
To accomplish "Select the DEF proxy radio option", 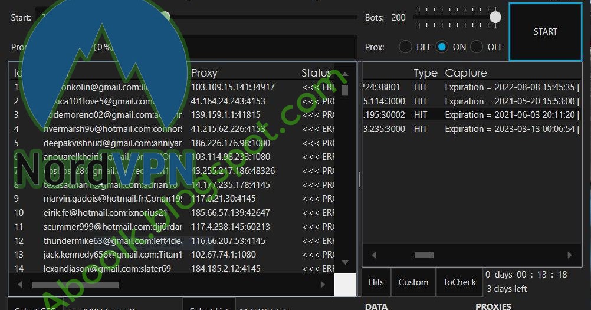I will [x=406, y=47].
